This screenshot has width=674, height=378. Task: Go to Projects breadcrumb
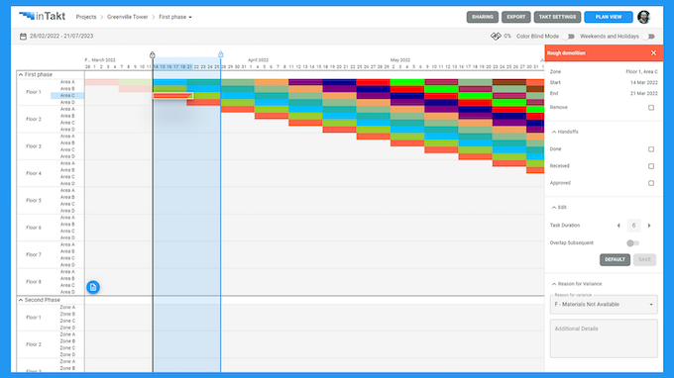[x=86, y=17]
